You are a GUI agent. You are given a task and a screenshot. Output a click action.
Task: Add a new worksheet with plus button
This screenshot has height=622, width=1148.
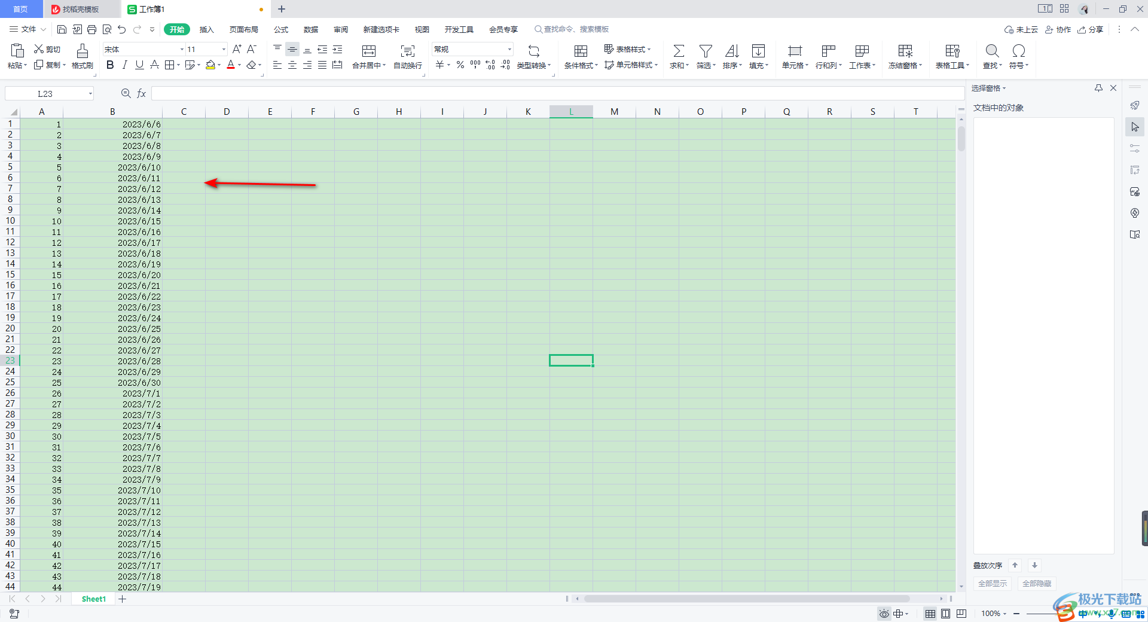click(123, 599)
